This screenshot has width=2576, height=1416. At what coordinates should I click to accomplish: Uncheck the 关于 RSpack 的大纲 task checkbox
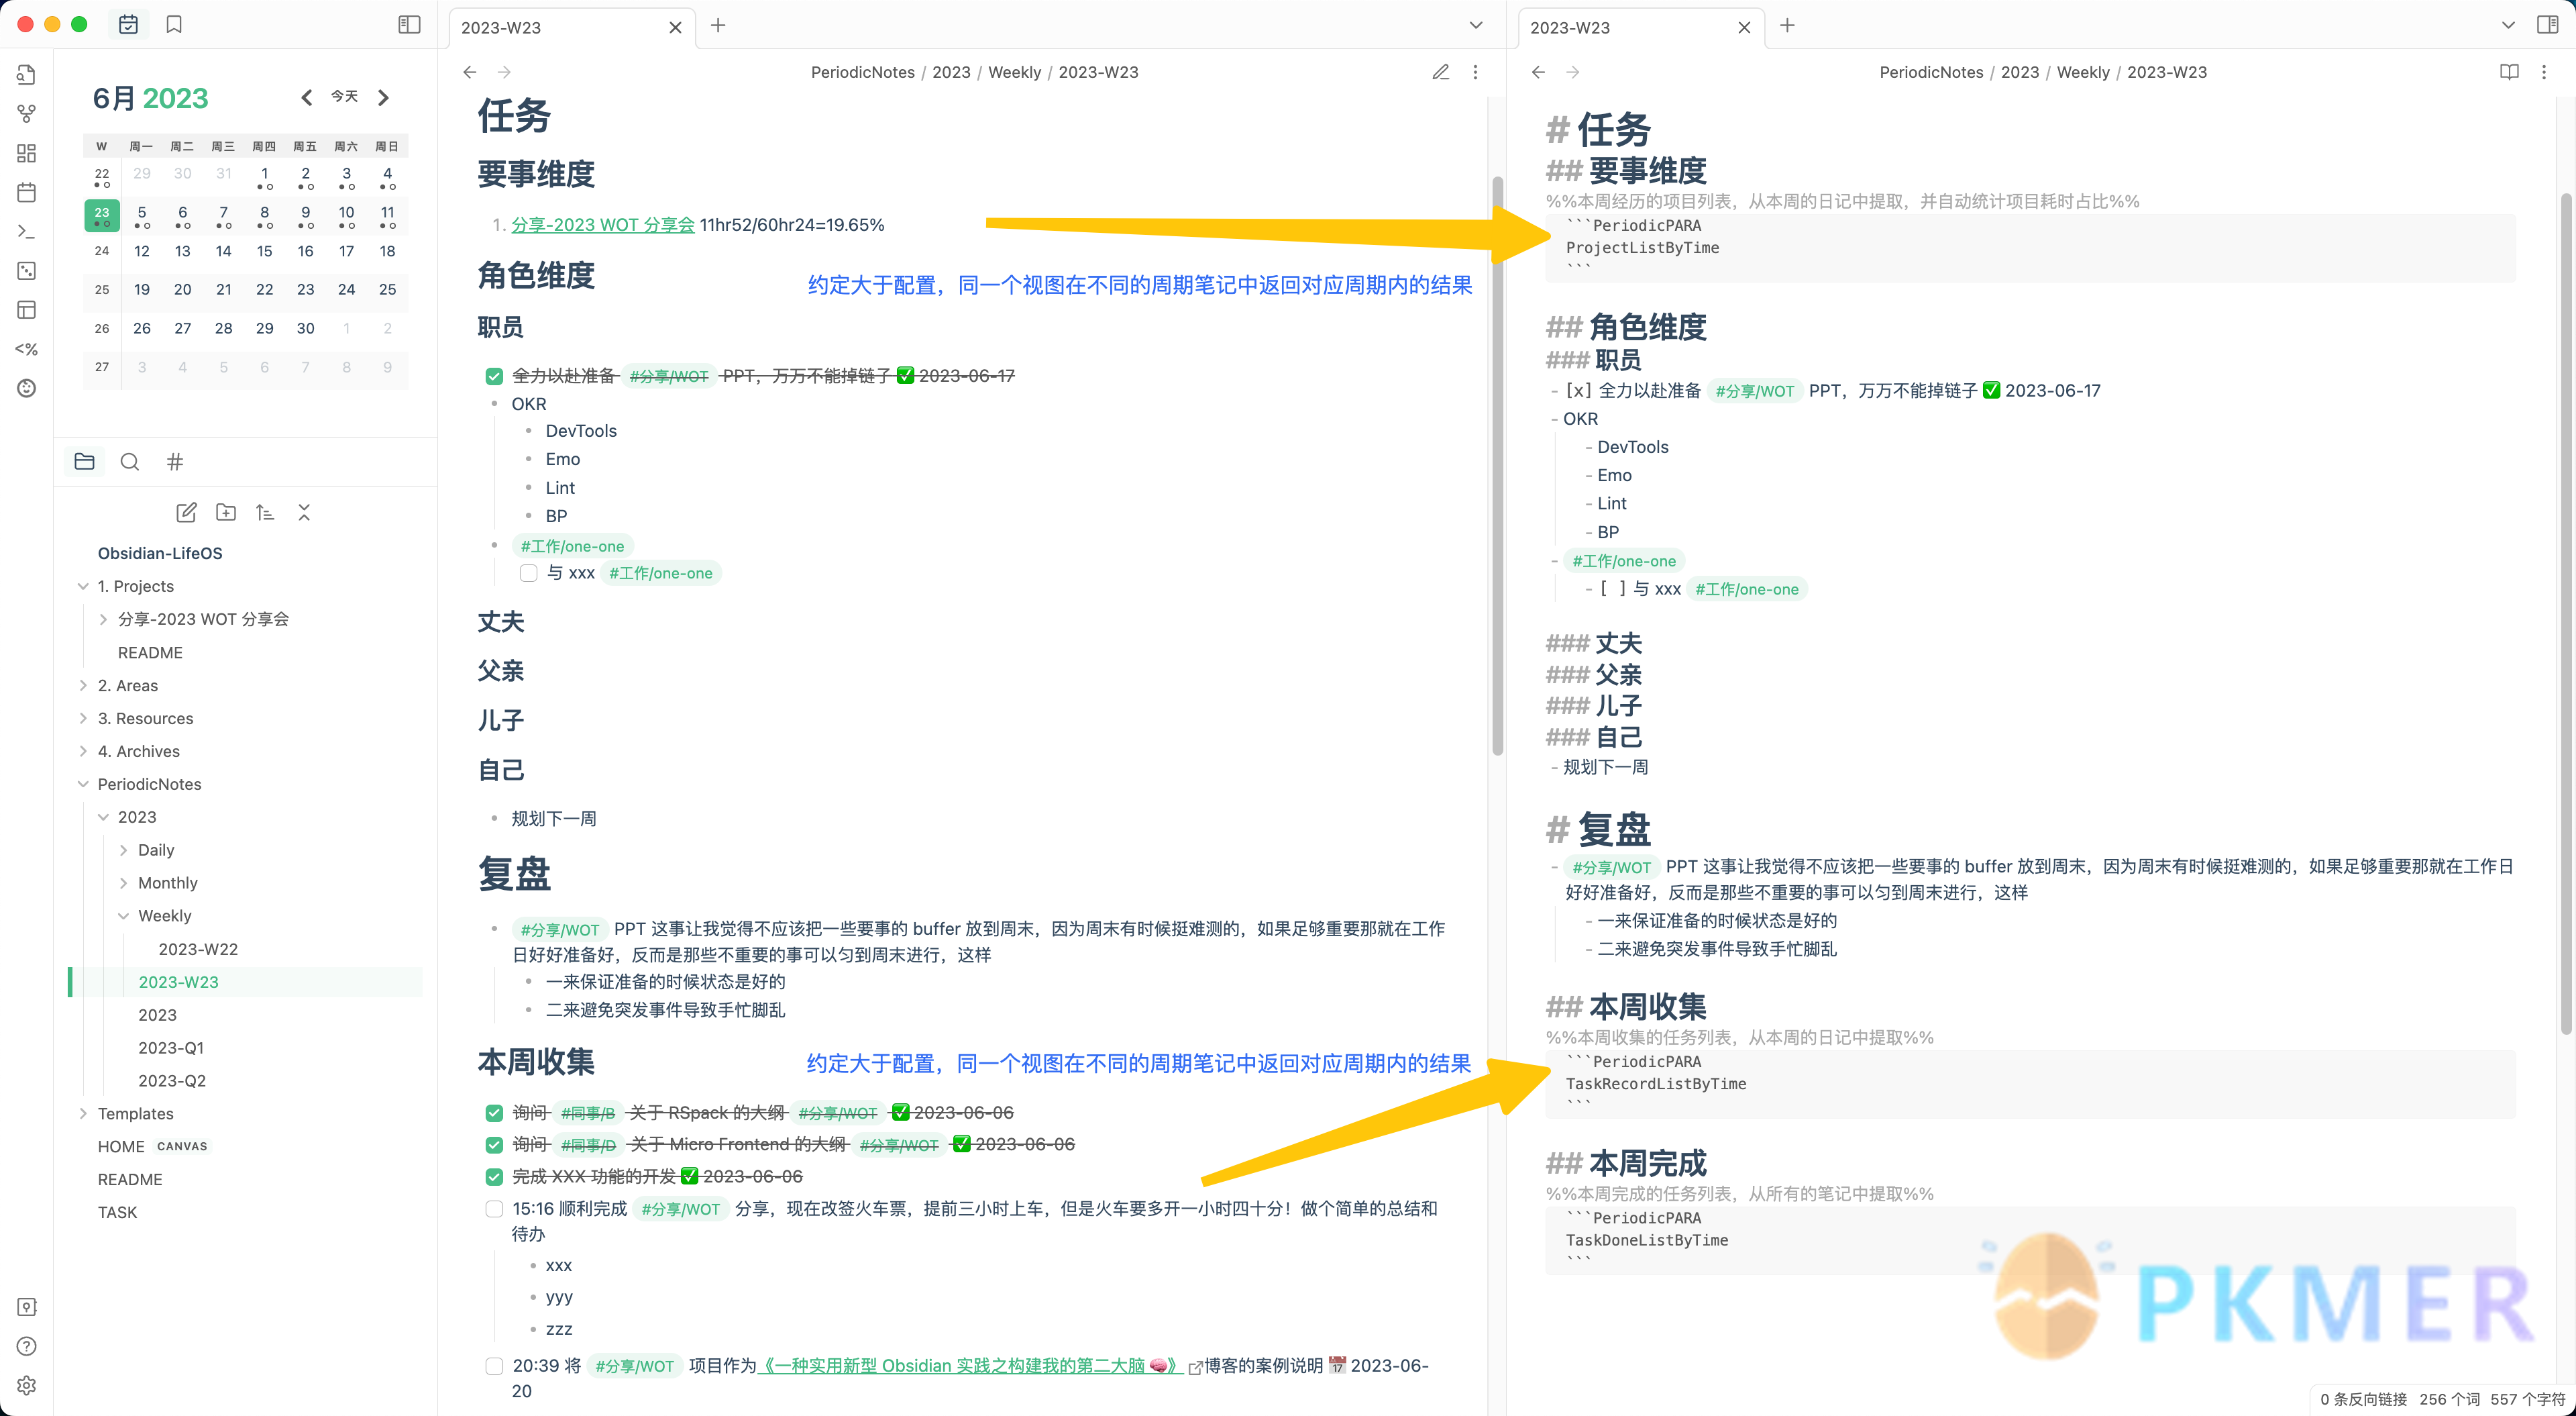point(494,1113)
